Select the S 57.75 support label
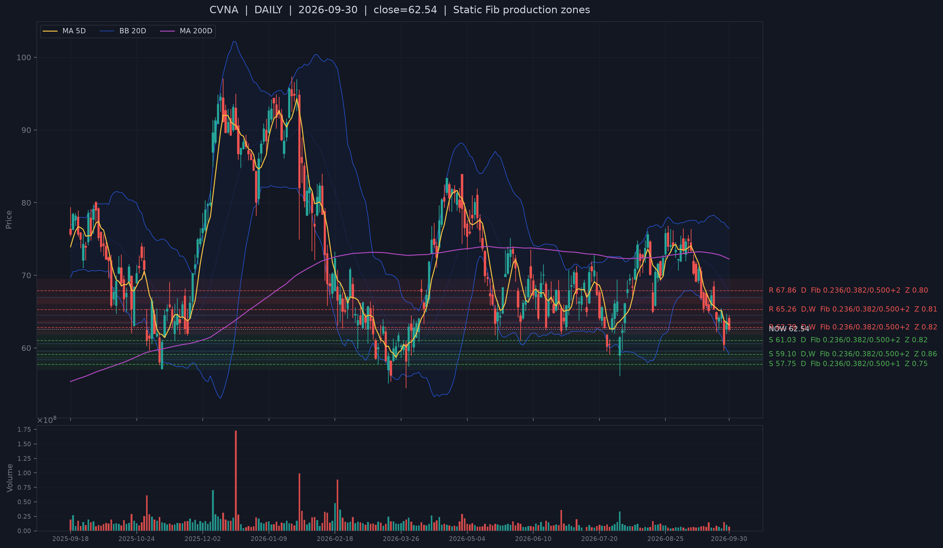 click(x=848, y=363)
